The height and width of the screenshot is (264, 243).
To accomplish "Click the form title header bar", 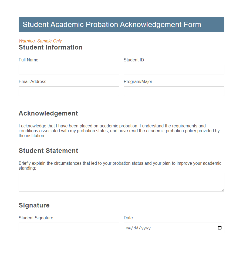I will point(121,25).
